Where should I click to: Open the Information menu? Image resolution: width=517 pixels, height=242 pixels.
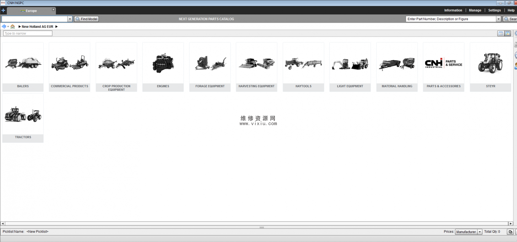coord(453,10)
